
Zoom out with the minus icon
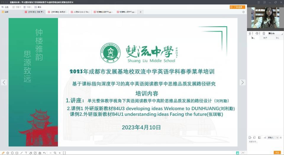click(x=51, y=153)
